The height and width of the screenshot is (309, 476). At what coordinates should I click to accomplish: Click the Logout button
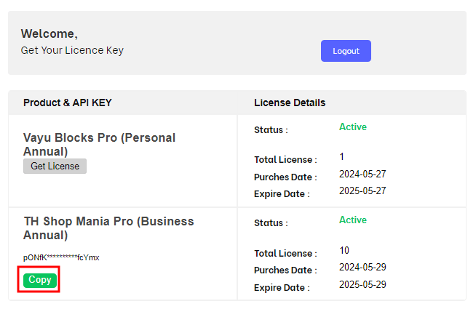[346, 51]
